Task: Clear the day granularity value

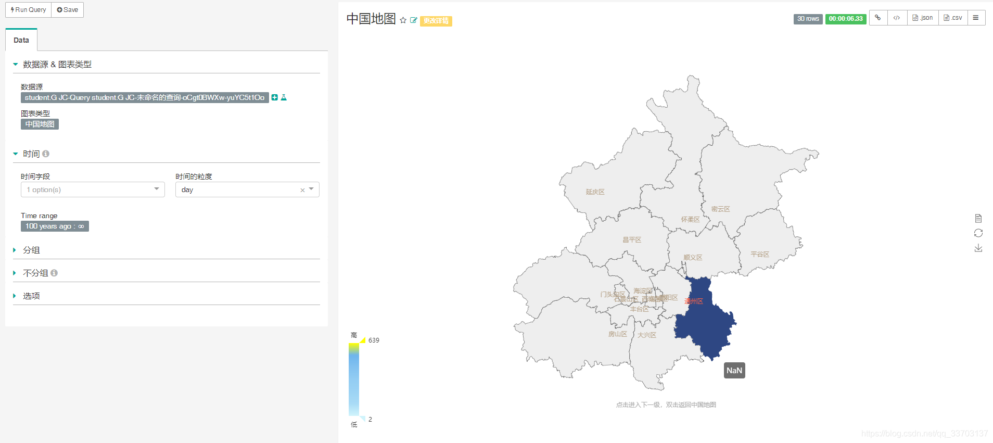Action: coord(302,190)
